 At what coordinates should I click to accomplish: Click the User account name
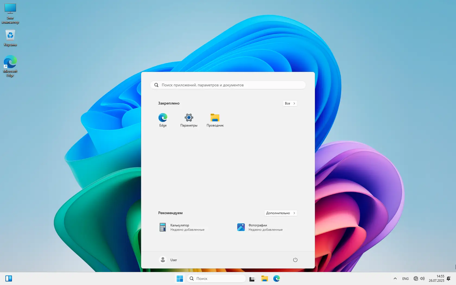coord(174,260)
